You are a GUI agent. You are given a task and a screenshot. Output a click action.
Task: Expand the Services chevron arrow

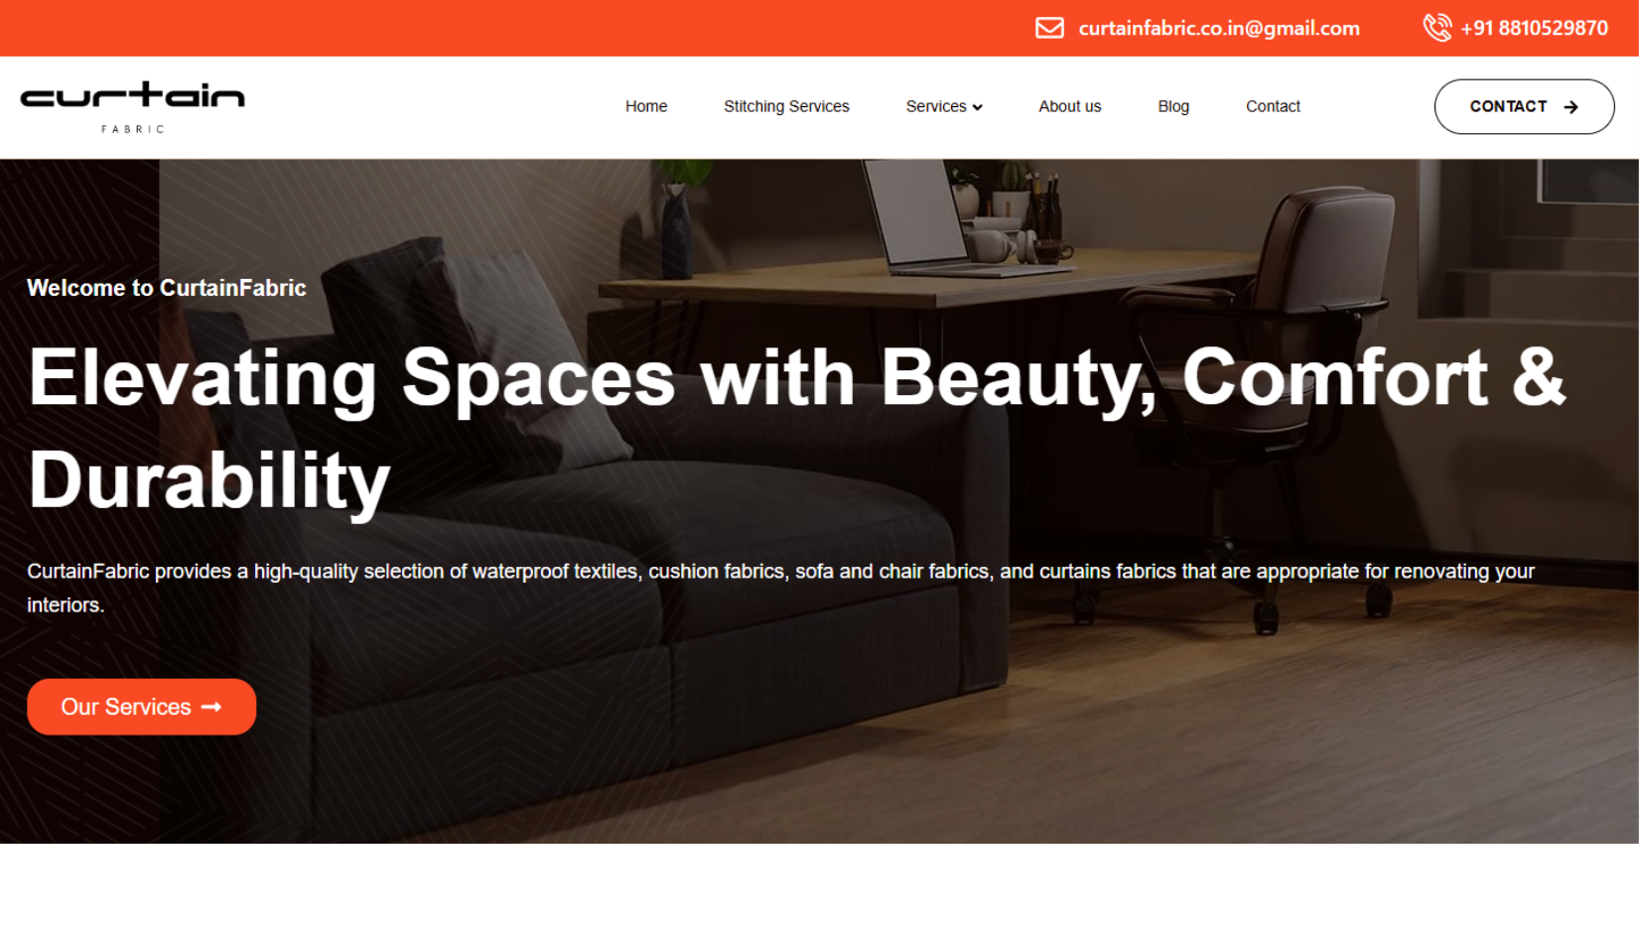[x=978, y=107]
